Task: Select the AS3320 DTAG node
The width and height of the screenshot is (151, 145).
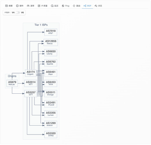Action: [51, 135]
